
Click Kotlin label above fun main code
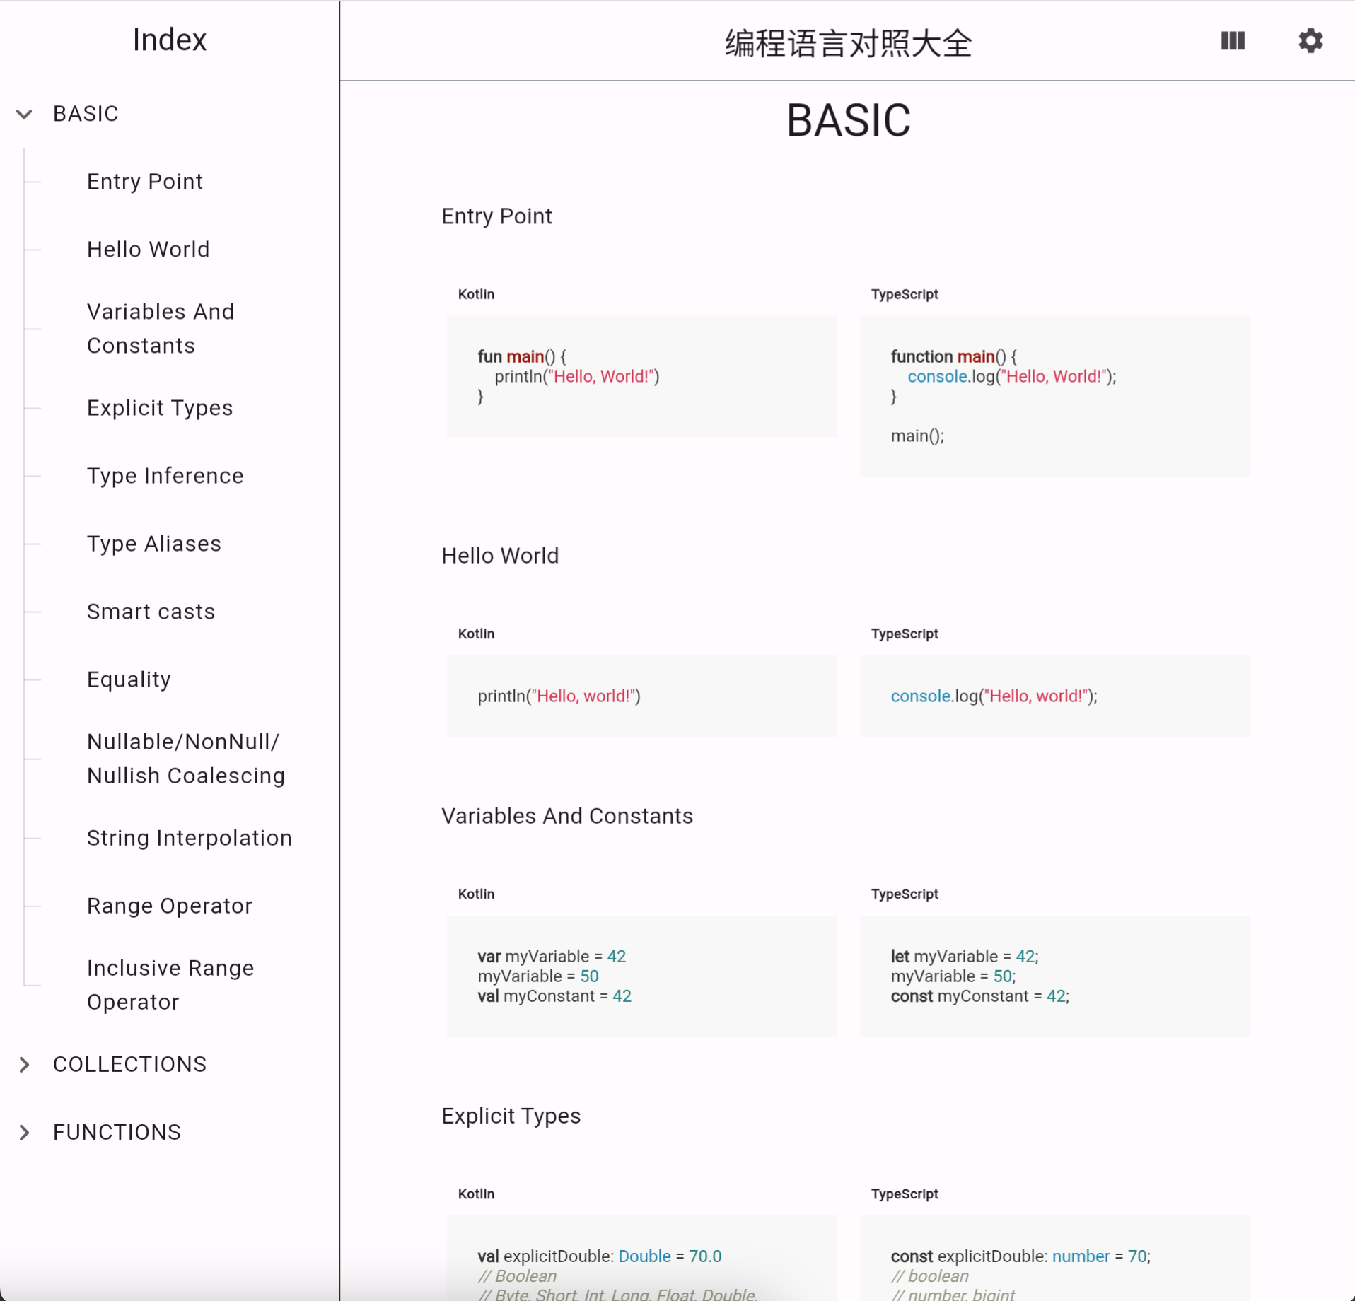tap(476, 294)
